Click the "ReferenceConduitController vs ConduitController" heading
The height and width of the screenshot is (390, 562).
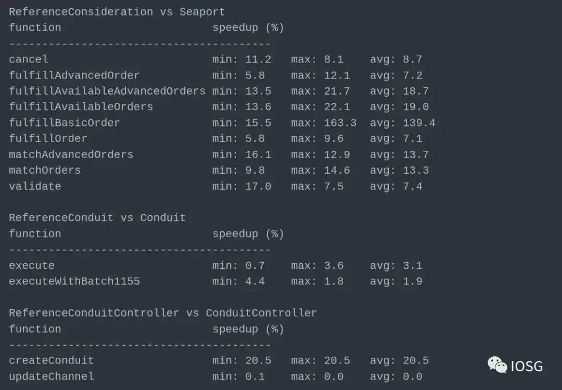pos(163,313)
